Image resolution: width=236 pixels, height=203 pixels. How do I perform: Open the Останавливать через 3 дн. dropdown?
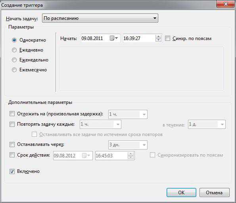click(x=128, y=145)
